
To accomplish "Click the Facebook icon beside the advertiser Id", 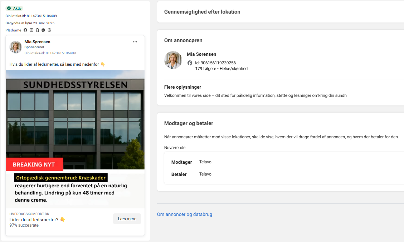I will click(x=190, y=63).
